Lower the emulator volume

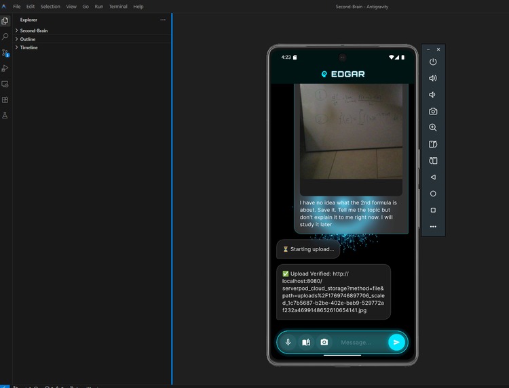click(x=432, y=95)
